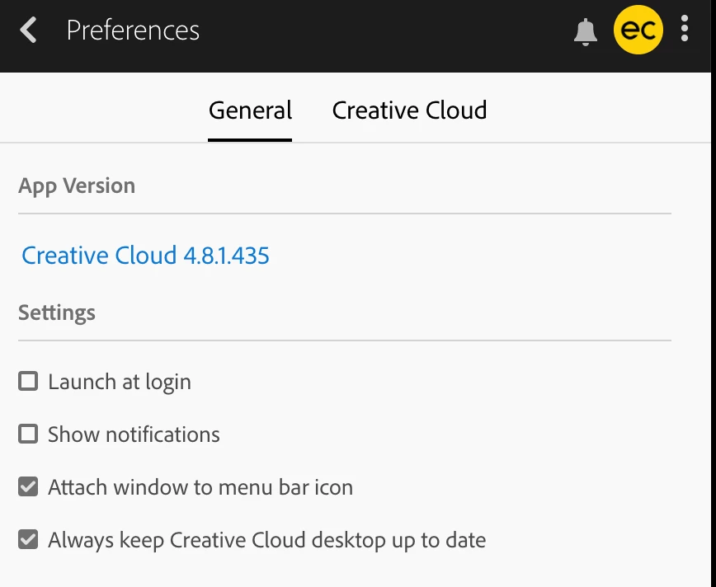Screen dimensions: 716x587
Task: Go back using the arrow beside Preferences
Action: tap(28, 31)
